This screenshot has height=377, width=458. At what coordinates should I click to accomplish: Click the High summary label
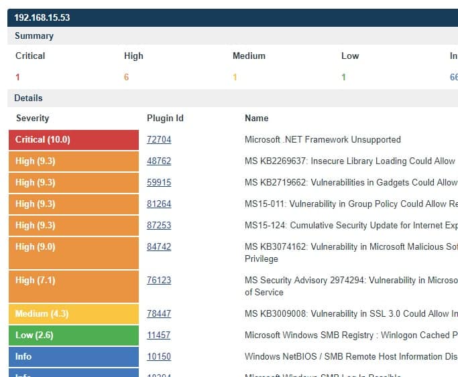[133, 56]
